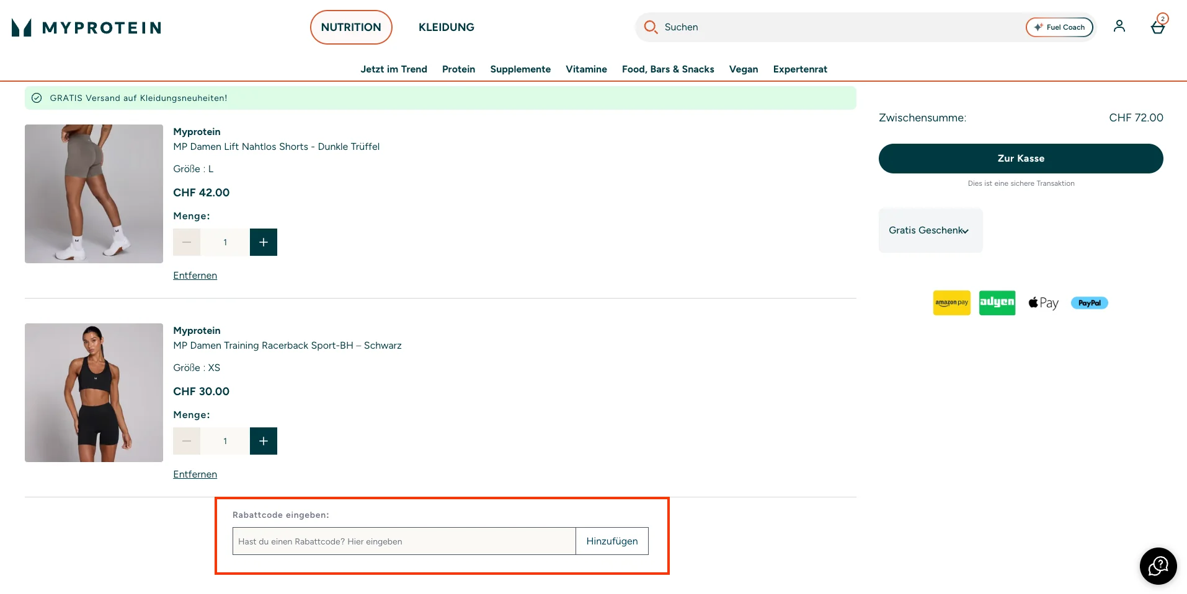The width and height of the screenshot is (1187, 594).
Task: Click the PayPal payment icon
Action: coord(1089,303)
